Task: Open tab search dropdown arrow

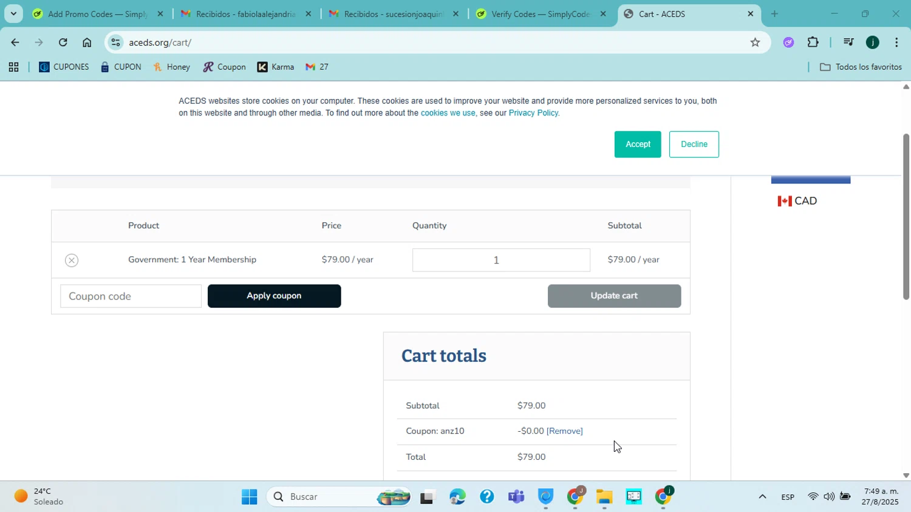Action: tap(13, 13)
